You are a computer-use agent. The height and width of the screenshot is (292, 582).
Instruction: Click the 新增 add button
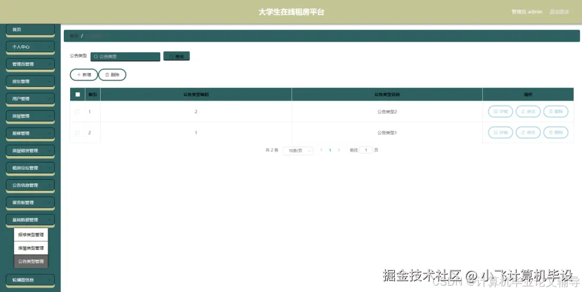click(84, 74)
